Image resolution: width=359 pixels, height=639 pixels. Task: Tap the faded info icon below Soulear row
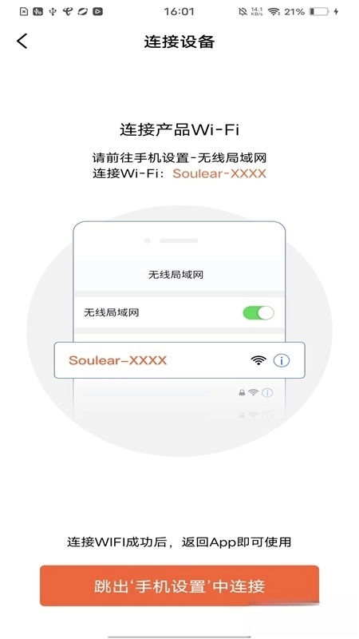coord(267,393)
